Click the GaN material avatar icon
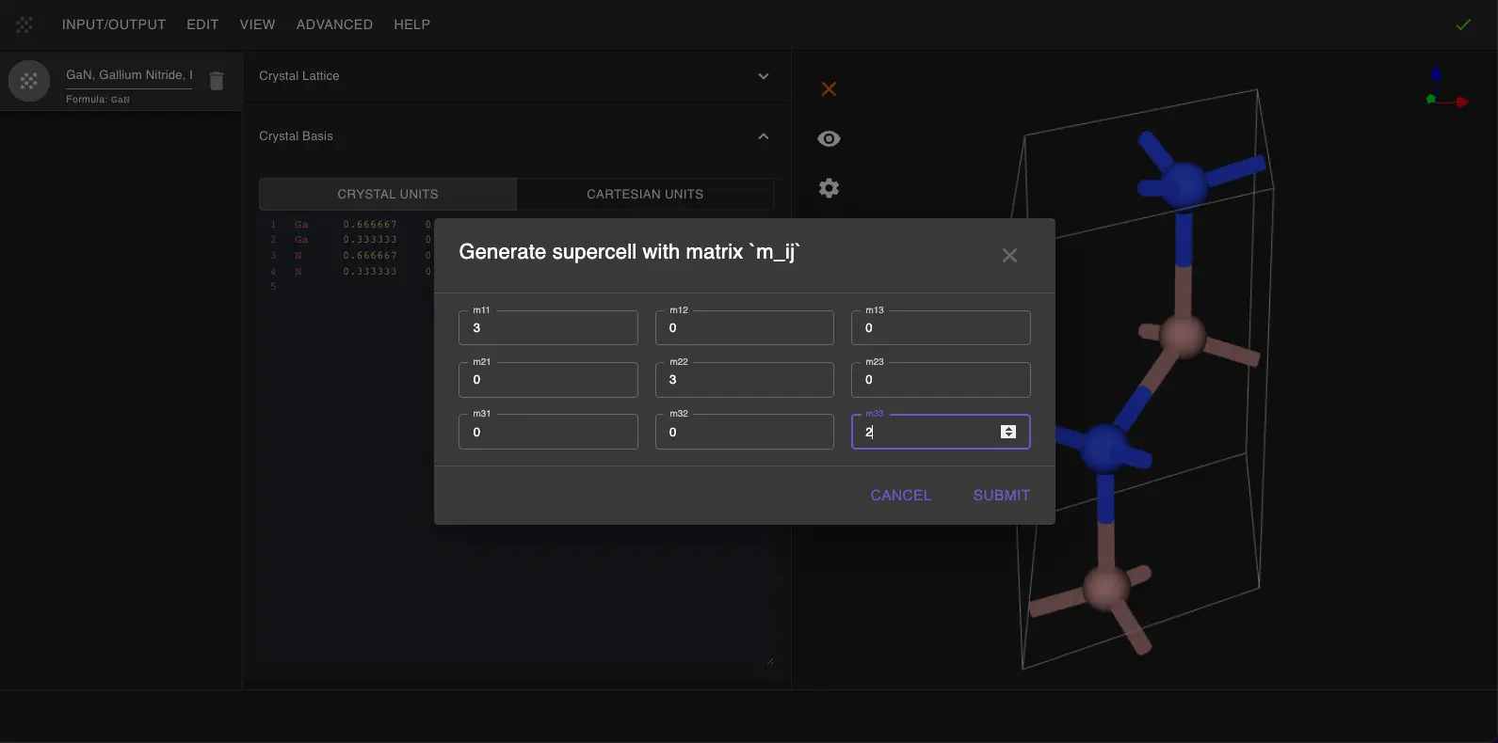 coord(29,82)
